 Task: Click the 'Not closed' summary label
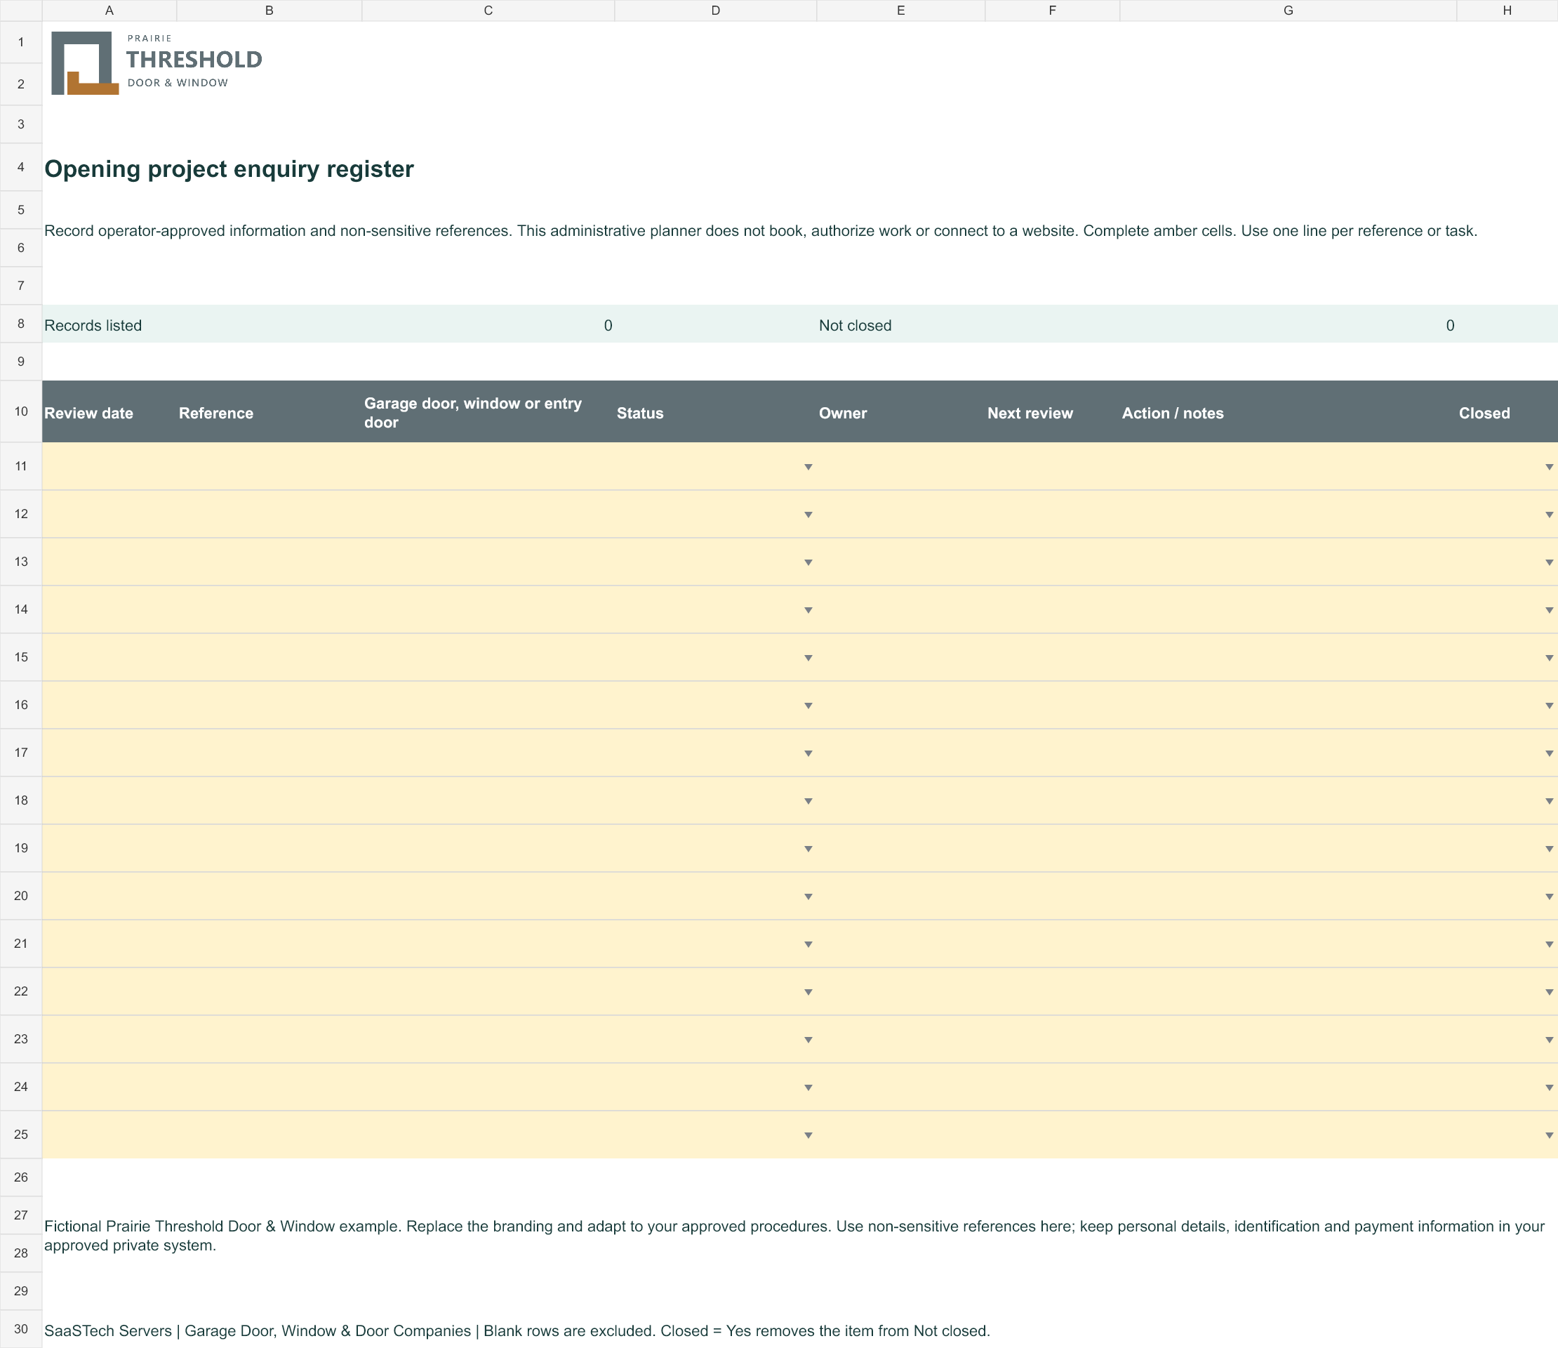coord(855,325)
